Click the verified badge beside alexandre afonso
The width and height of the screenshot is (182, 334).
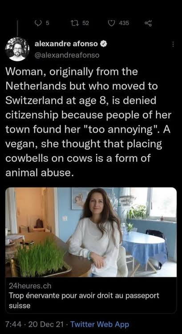103,44
